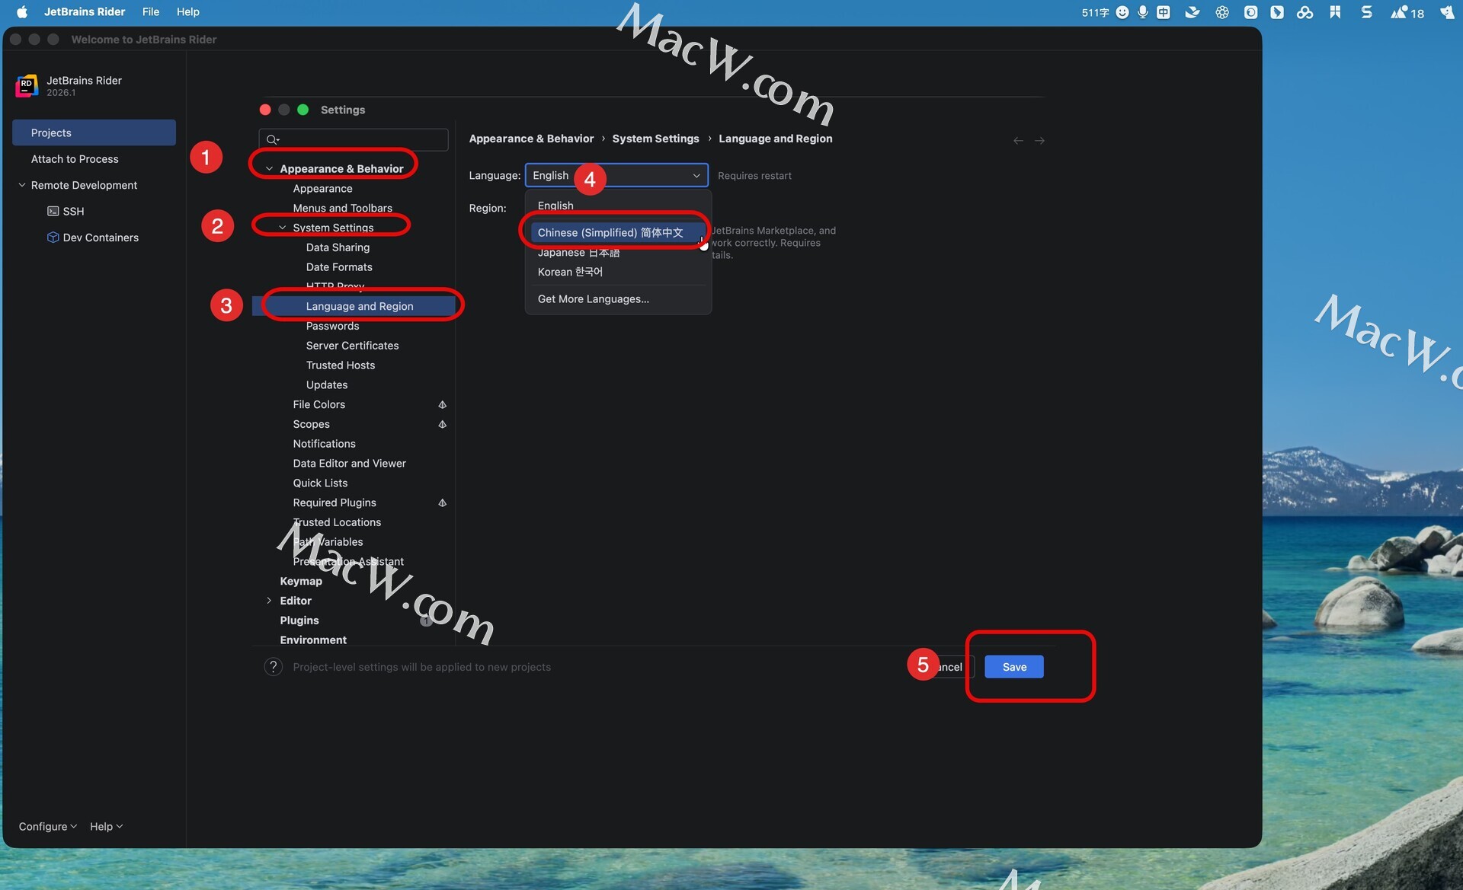Choose Get More Languages option
1463x890 pixels.
tap(593, 299)
